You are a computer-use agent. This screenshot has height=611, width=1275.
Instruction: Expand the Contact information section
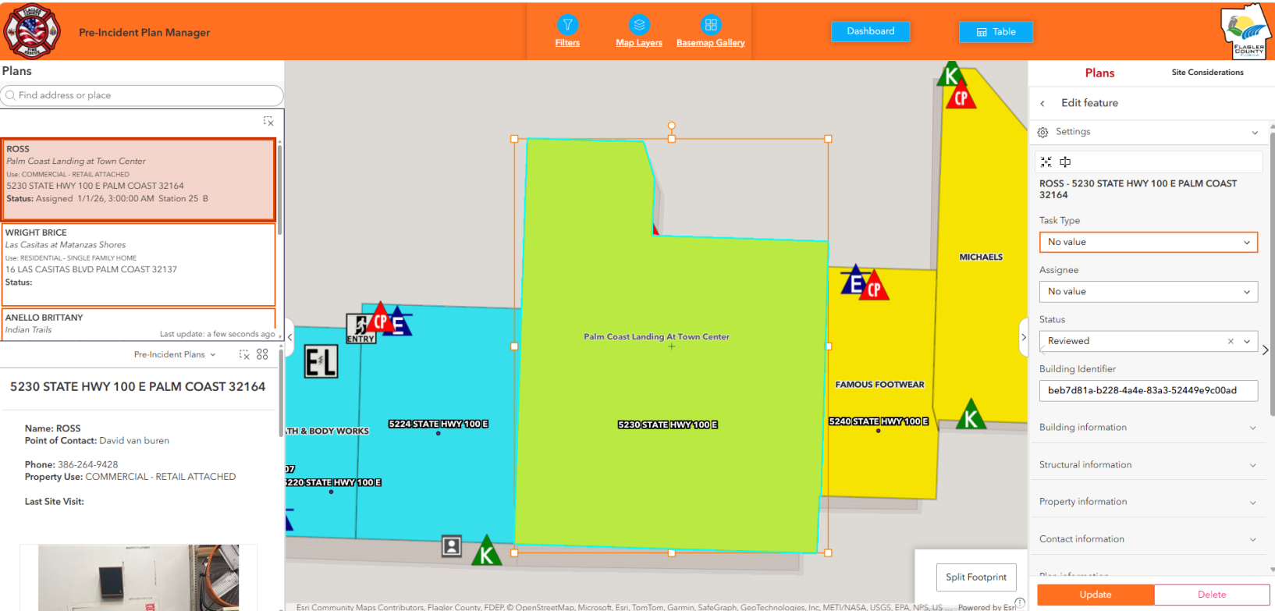click(1149, 539)
